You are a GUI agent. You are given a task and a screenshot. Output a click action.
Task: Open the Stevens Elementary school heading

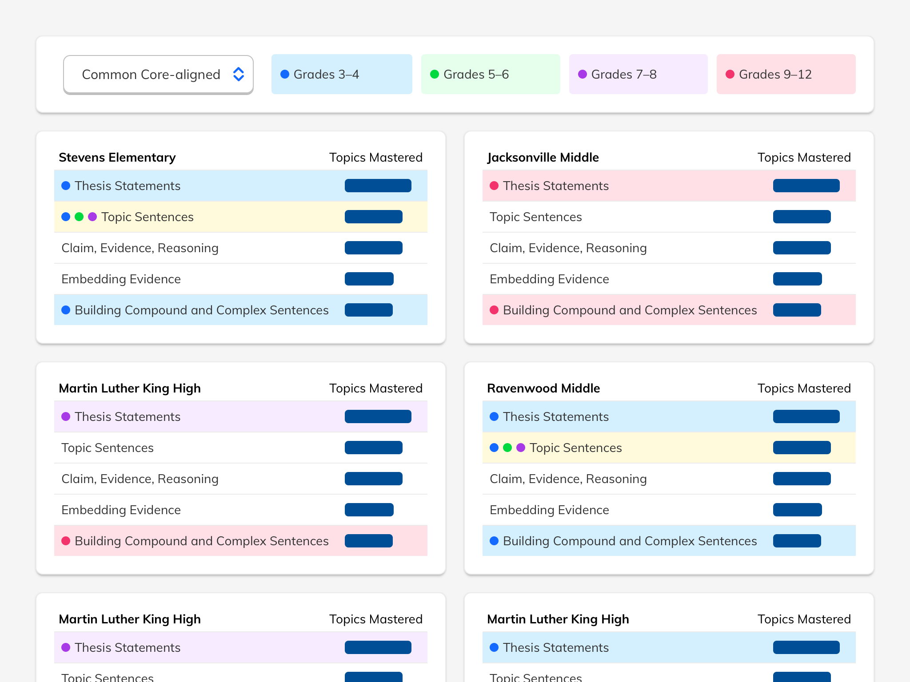click(x=117, y=158)
